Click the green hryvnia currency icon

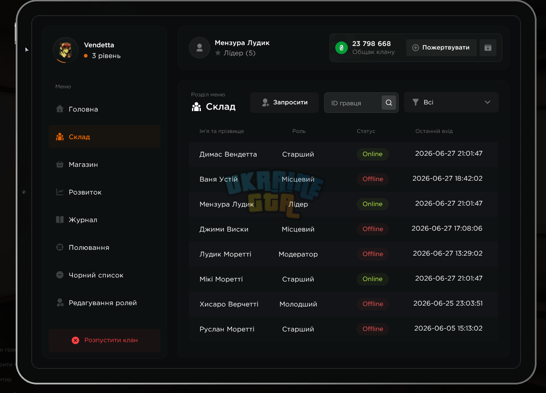pyautogui.click(x=342, y=48)
